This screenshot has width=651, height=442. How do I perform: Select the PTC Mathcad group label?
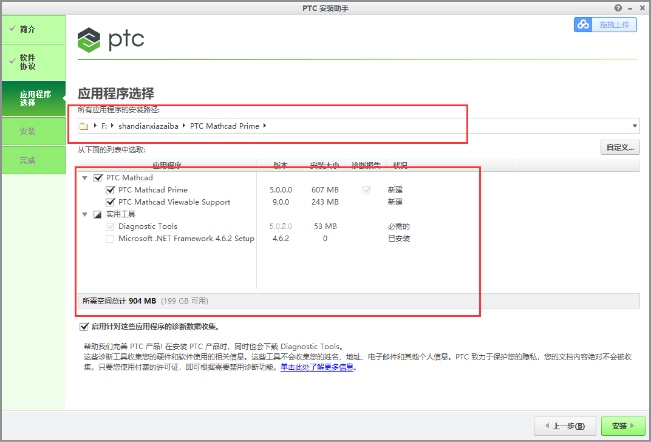coord(129,178)
